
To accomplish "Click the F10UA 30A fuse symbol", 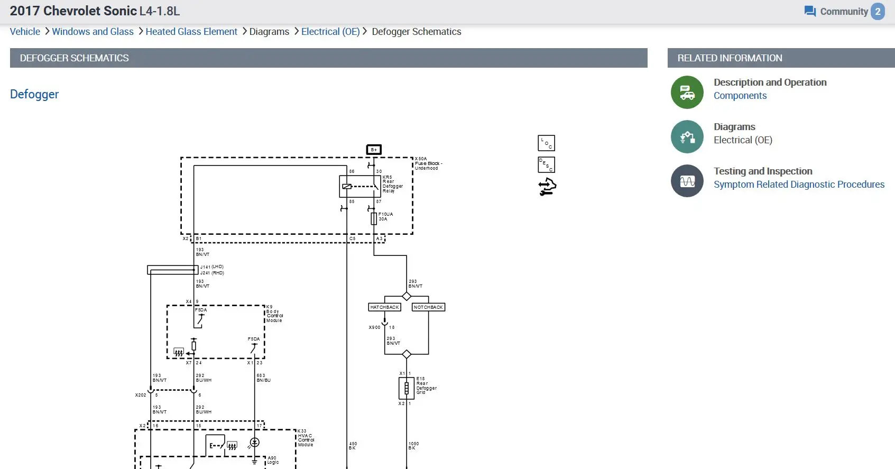I will (x=374, y=218).
